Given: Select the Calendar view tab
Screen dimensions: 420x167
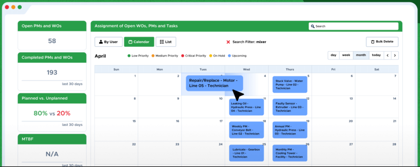Looking at the screenshot, I should tap(139, 42).
